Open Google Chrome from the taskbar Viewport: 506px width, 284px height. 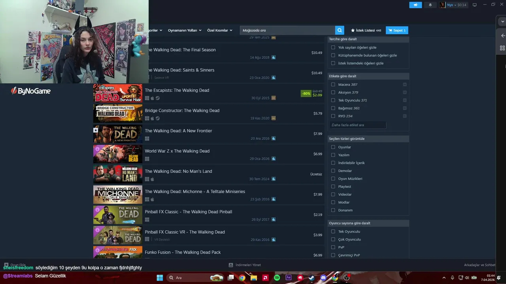(242, 278)
